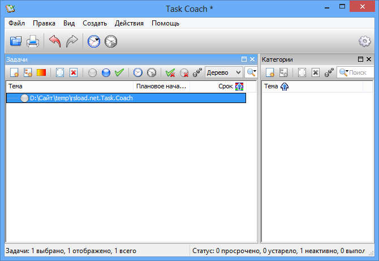This screenshot has width=379, height=261.
Task: Stop effort tracking in Задачи toolbar
Action: pyautogui.click(x=152, y=72)
